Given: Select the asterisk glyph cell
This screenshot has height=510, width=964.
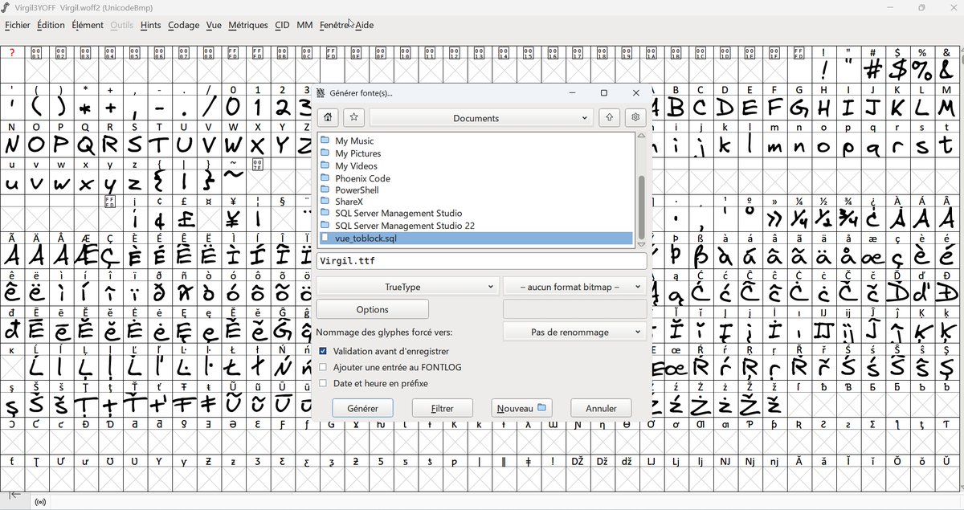Looking at the screenshot, I should (86, 107).
